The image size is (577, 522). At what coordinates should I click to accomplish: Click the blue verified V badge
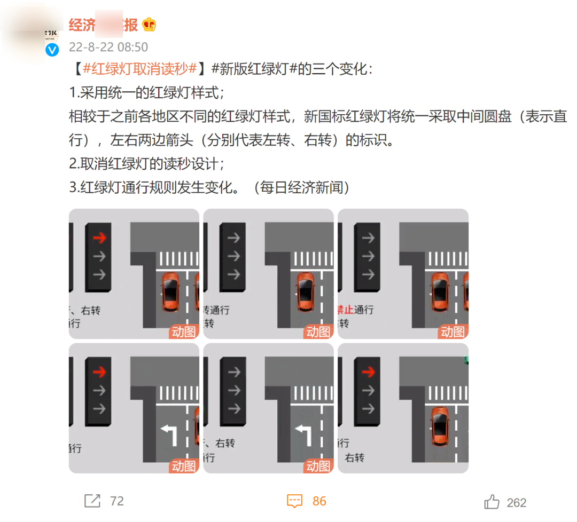[x=52, y=50]
